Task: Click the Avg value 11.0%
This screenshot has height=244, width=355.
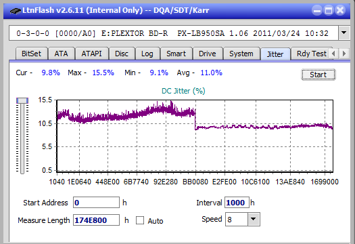Action: (212, 73)
